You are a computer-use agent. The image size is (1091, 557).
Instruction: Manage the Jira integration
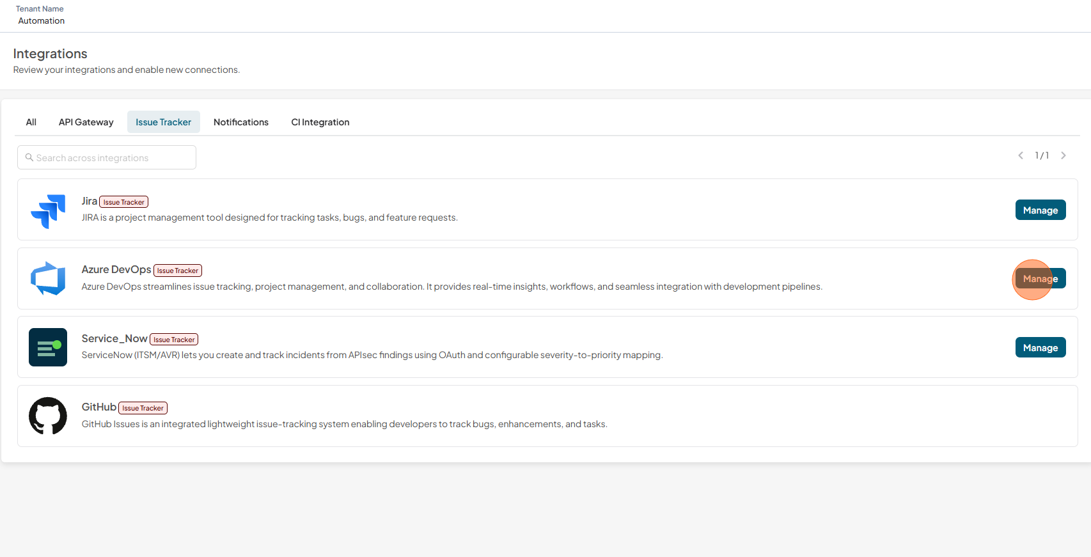coord(1040,210)
